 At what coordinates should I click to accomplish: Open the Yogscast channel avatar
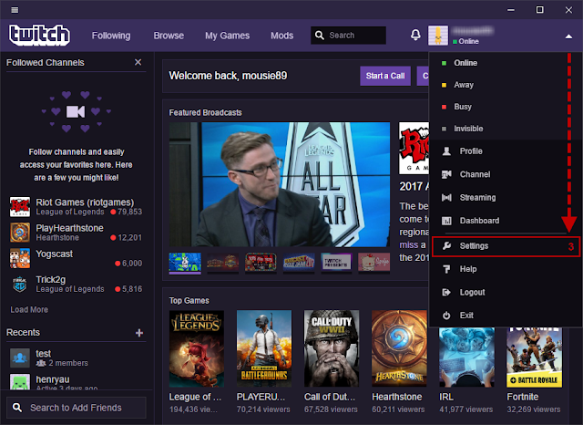(20, 258)
